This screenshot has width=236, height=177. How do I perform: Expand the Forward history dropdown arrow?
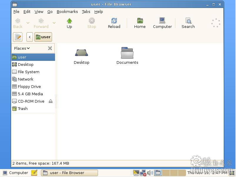pyautogui.click(x=54, y=23)
